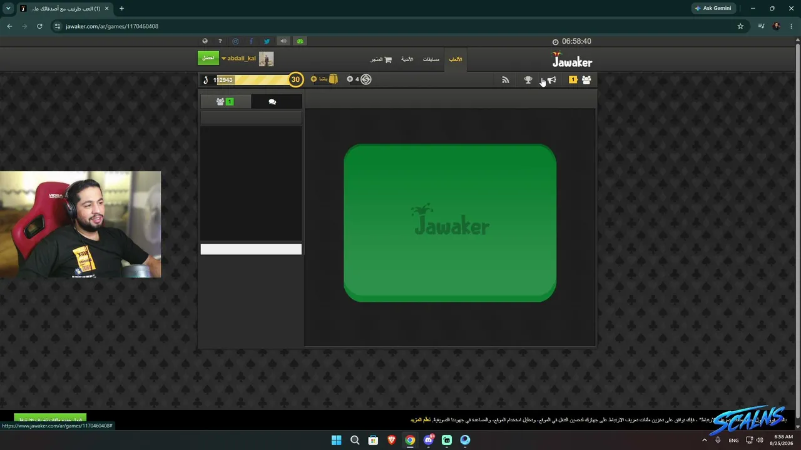Open Jawaker's Facebook page icon
This screenshot has width=801, height=450.
pos(251,41)
